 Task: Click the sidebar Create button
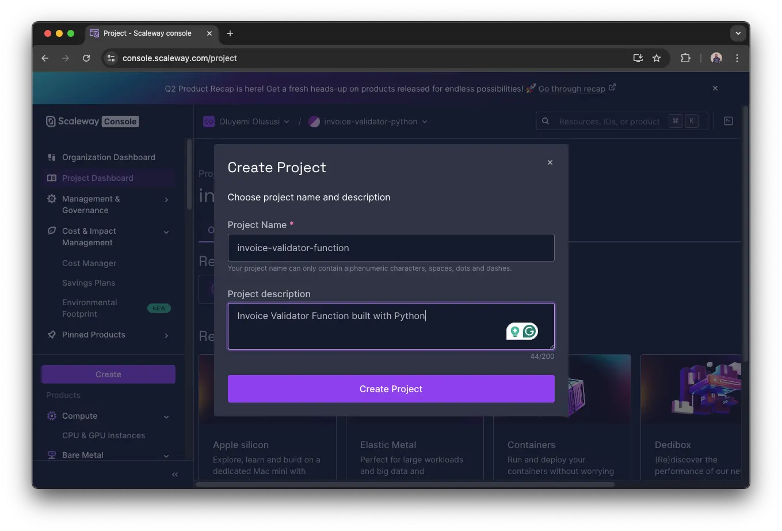click(x=108, y=374)
